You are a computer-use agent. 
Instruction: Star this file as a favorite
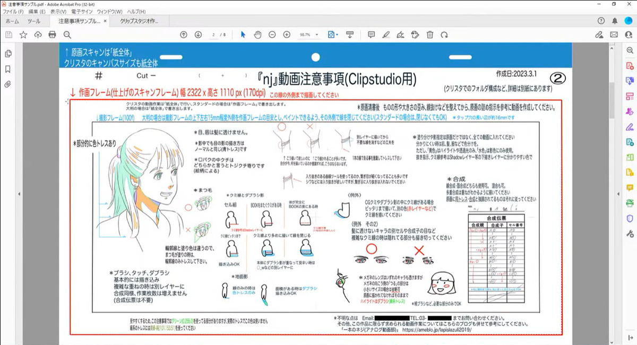click(23, 34)
